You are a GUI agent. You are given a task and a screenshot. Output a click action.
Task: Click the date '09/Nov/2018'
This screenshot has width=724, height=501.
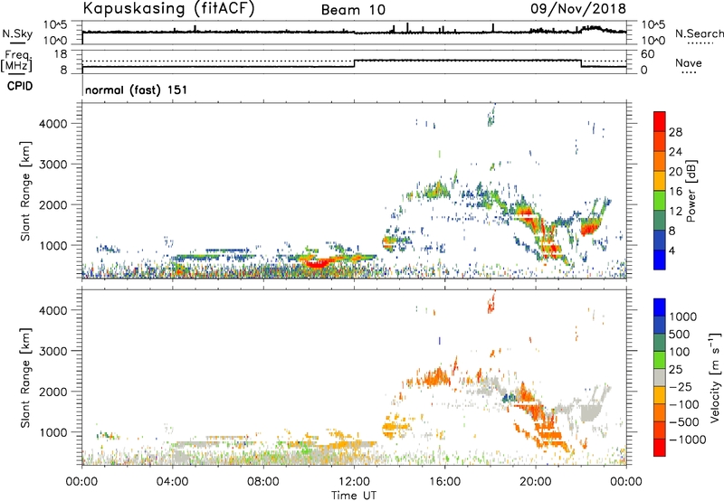tap(578, 8)
